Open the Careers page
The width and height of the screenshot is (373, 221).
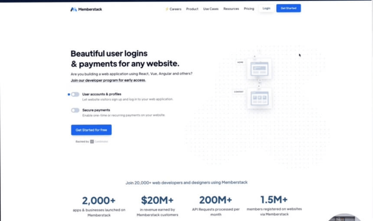click(175, 9)
